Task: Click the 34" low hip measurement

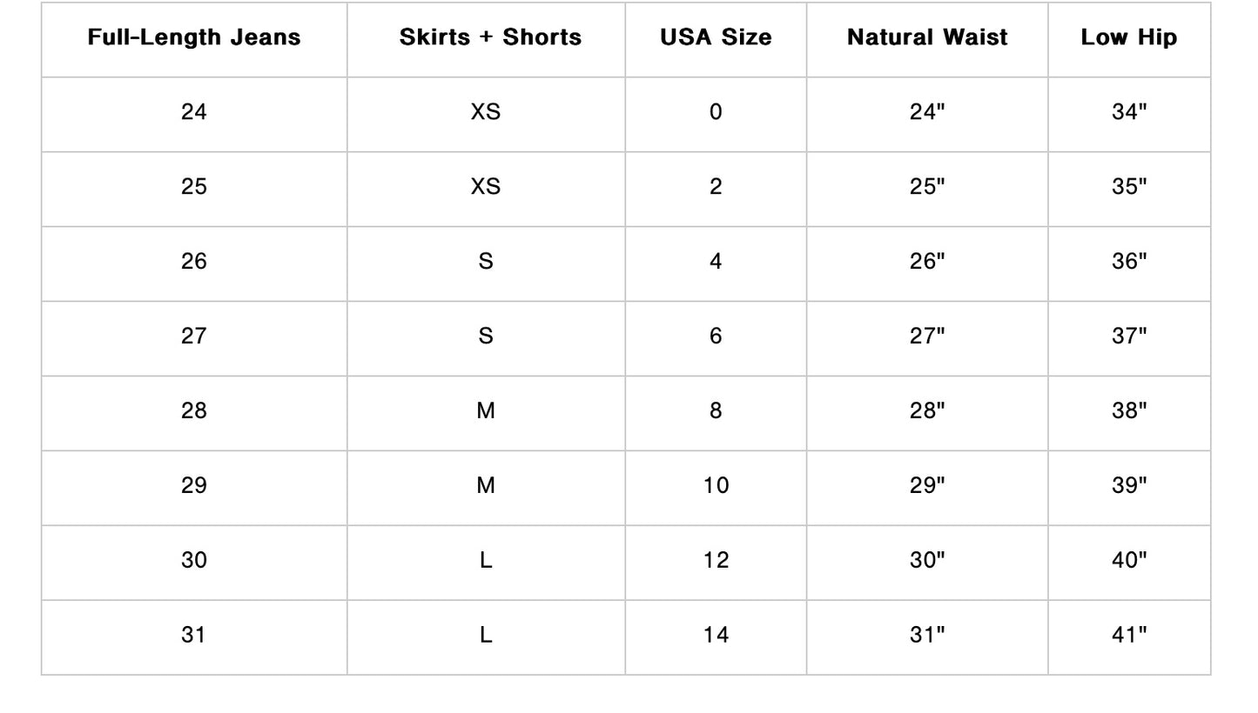Action: click(x=1129, y=112)
